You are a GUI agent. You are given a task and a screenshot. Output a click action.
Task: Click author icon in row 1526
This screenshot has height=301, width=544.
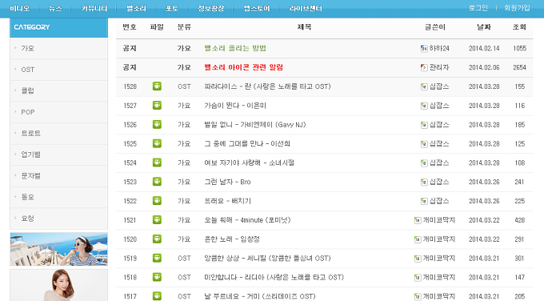coord(424,125)
